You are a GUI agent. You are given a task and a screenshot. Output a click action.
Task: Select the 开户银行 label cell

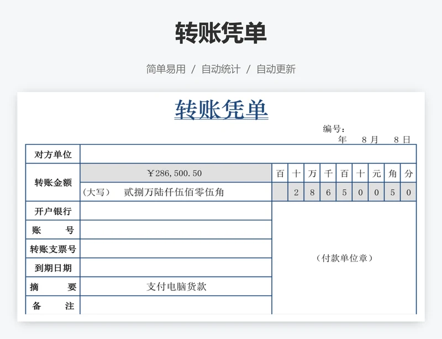53,211
